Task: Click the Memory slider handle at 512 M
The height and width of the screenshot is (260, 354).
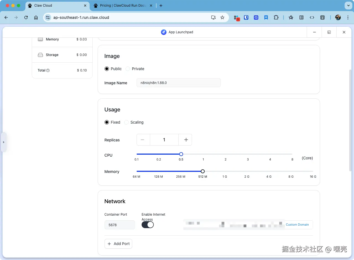Action: tap(203, 171)
